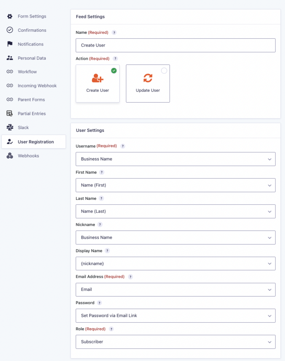Click the Partial Entries icon
Viewport: 285px width, 361px height.
point(10,114)
